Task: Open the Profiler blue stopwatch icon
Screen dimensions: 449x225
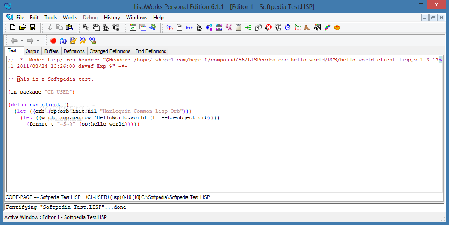Action: click(288, 28)
